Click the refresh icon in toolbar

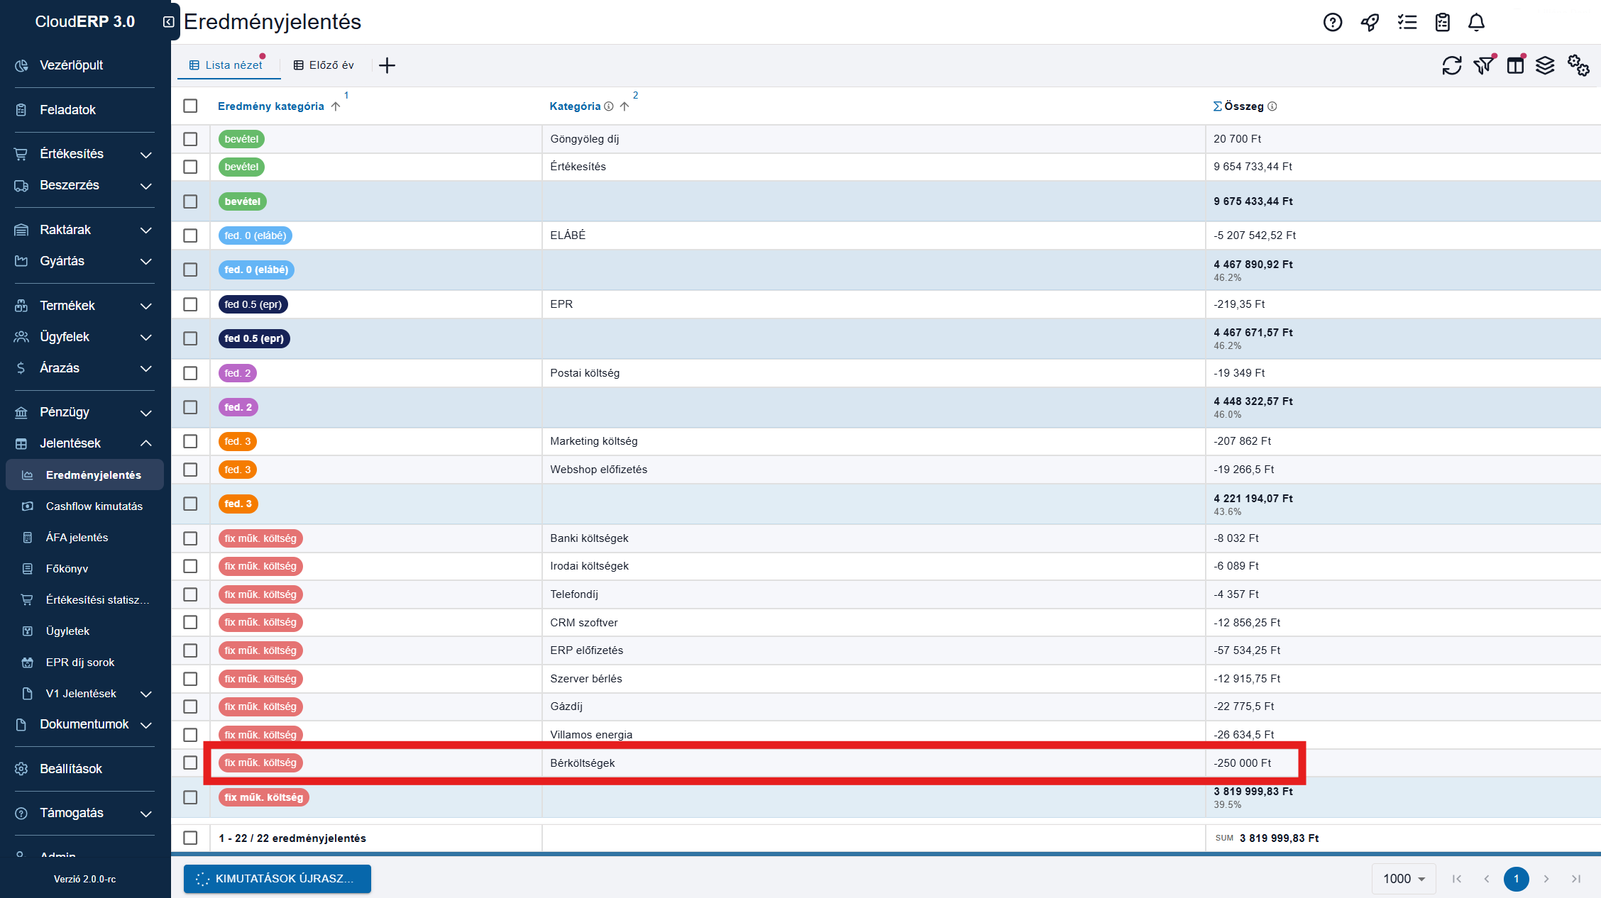coord(1451,66)
